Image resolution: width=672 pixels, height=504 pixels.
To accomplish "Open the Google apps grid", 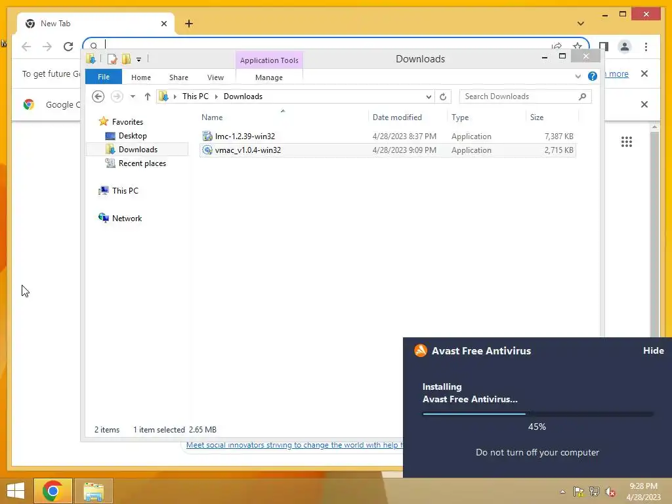I will (x=627, y=142).
